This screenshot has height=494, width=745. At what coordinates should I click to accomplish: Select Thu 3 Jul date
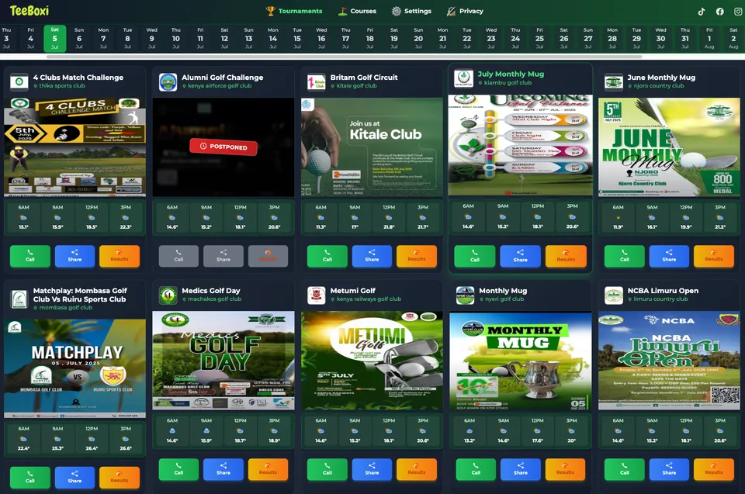6,38
